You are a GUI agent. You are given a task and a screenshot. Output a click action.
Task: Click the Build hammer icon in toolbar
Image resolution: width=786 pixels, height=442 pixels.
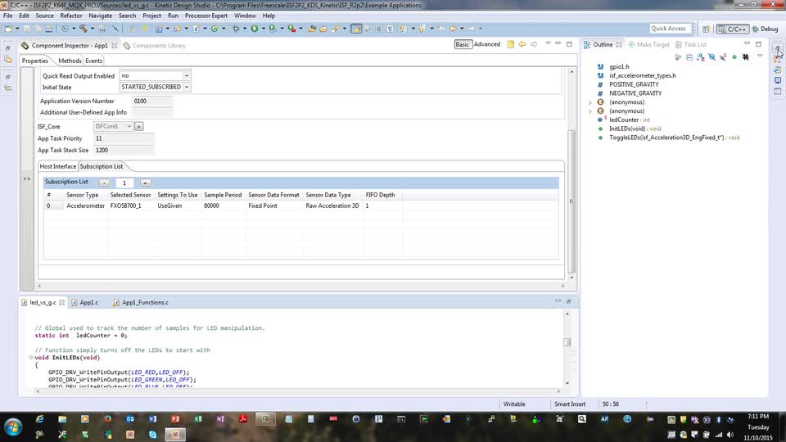point(82,29)
